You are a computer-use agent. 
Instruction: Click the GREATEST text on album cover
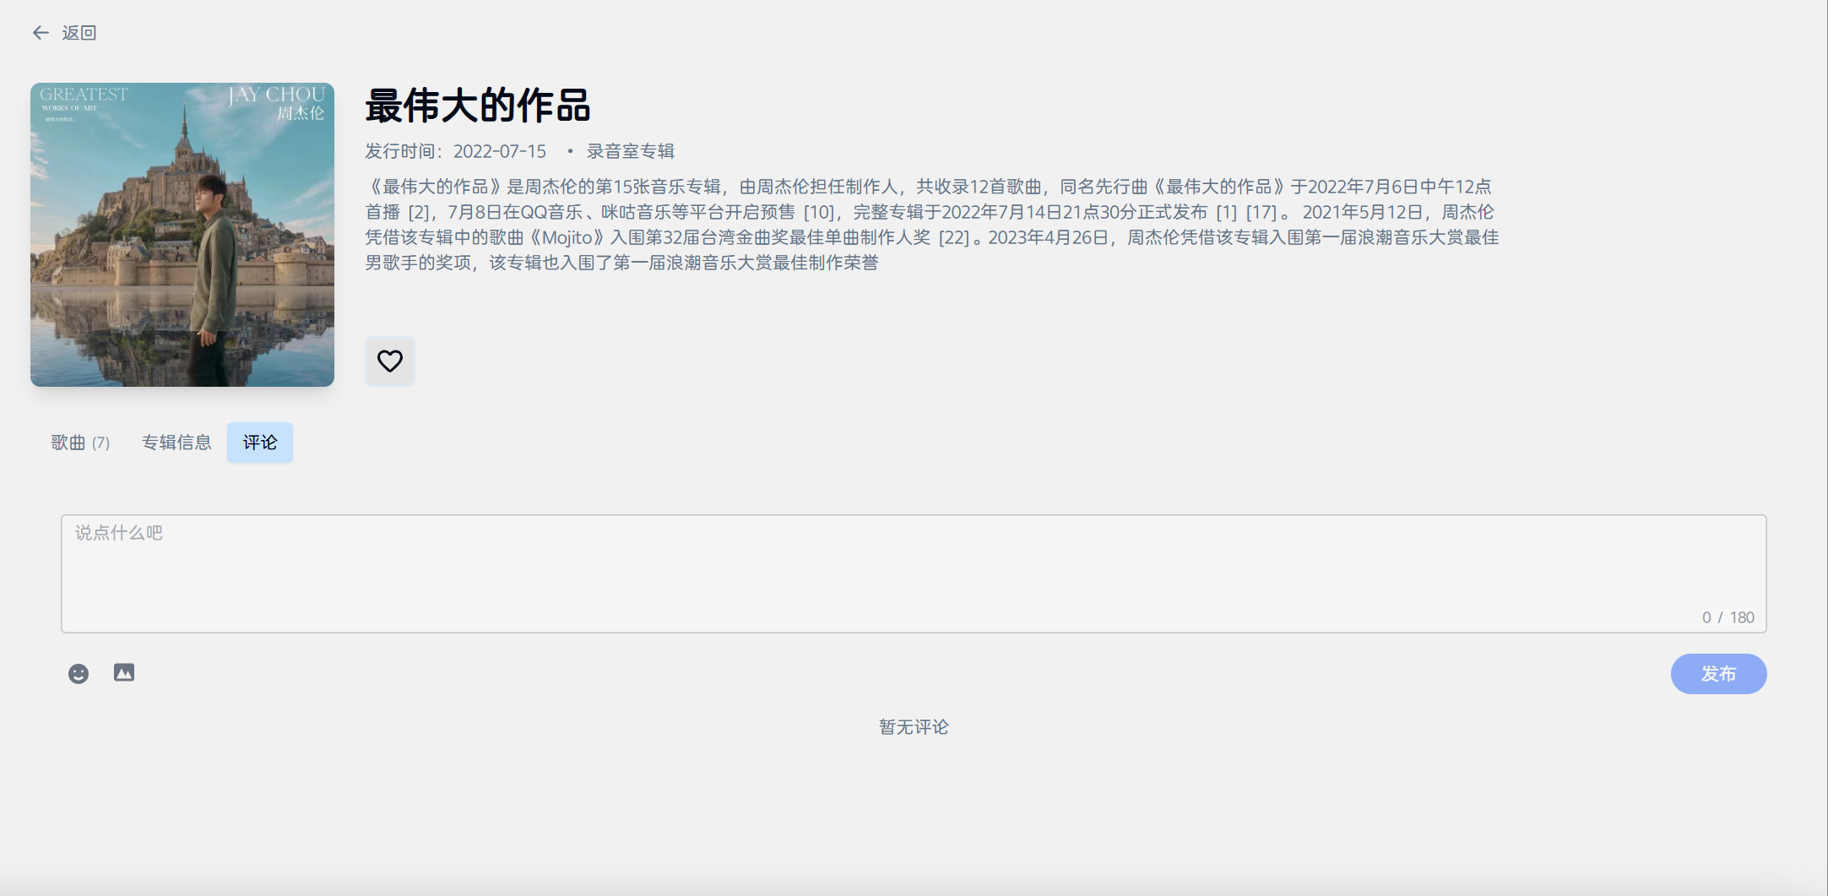click(84, 95)
